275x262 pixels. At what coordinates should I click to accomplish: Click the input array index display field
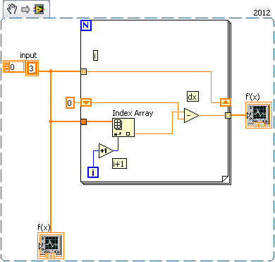pos(16,66)
